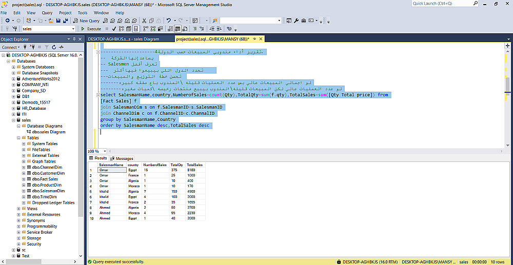Click the New Query toolbar button
The image size is (513, 265).
coord(87,21)
